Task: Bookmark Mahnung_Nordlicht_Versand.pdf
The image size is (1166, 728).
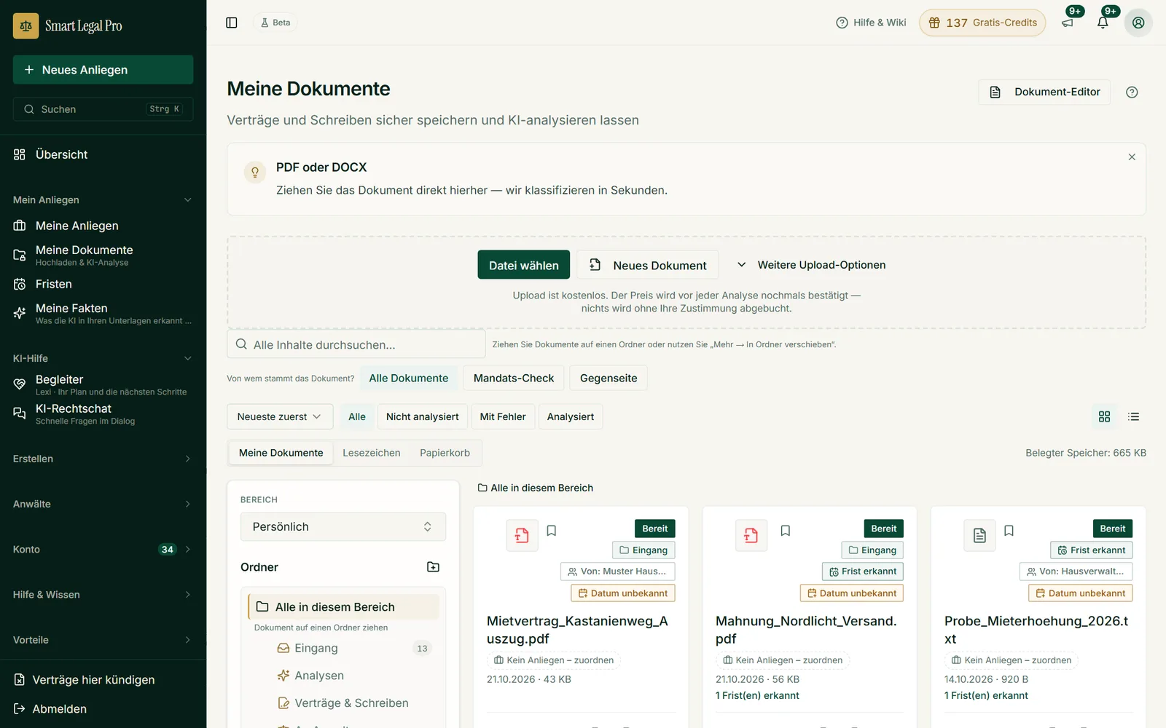Action: point(786,531)
